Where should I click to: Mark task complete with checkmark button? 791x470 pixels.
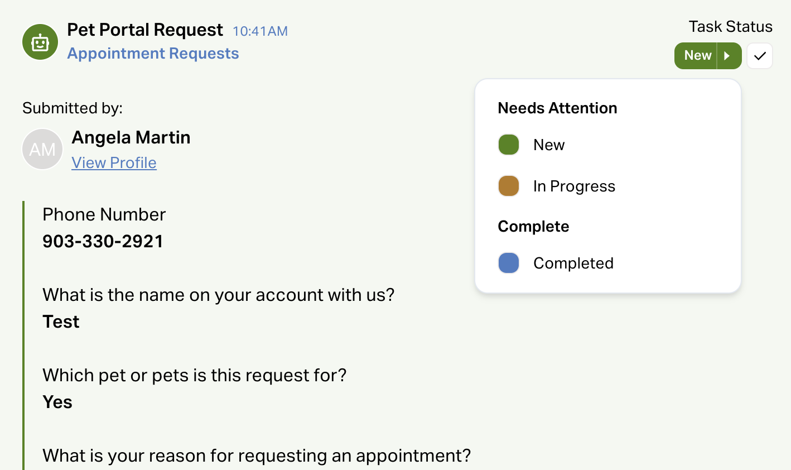pos(760,56)
